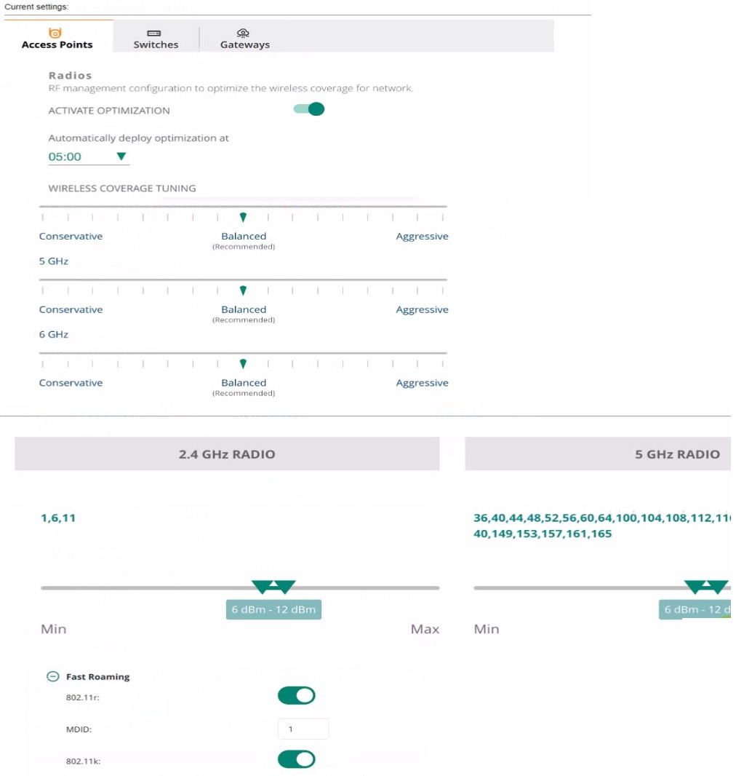Turn off the 802.11r toggle
Viewport: 736px width, 776px height.
click(297, 695)
